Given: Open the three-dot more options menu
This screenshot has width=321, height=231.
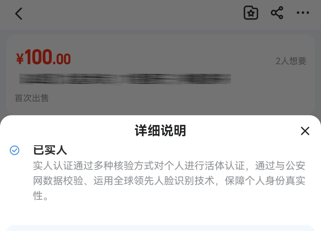Looking at the screenshot, I should point(303,13).
